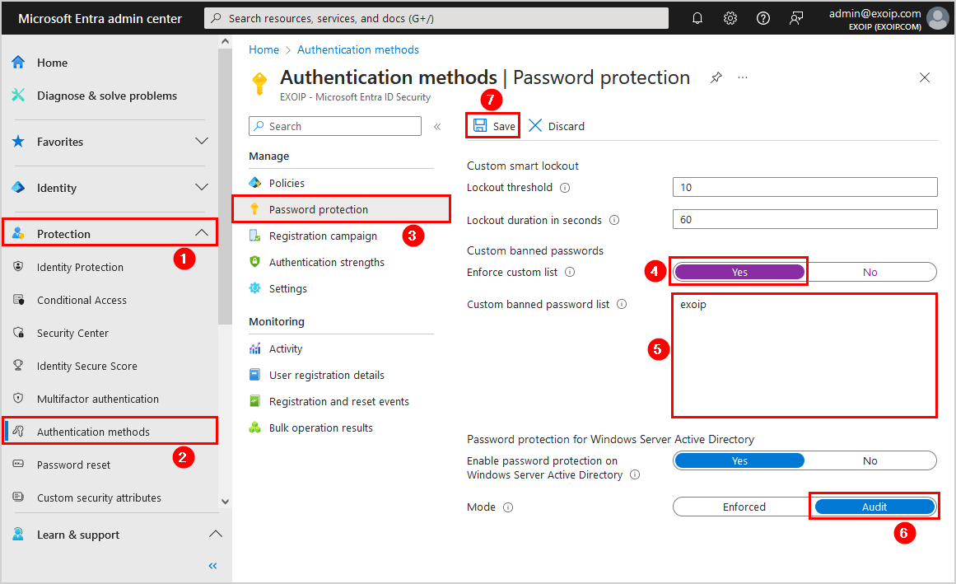Image resolution: width=956 pixels, height=584 pixels.
Task: Click the Discard button
Action: pyautogui.click(x=557, y=126)
